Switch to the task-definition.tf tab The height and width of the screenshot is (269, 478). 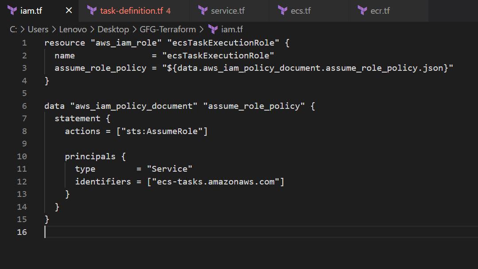132,11
